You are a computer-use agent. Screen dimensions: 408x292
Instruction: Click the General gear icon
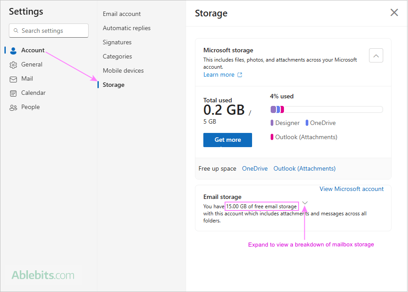pyautogui.click(x=13, y=65)
